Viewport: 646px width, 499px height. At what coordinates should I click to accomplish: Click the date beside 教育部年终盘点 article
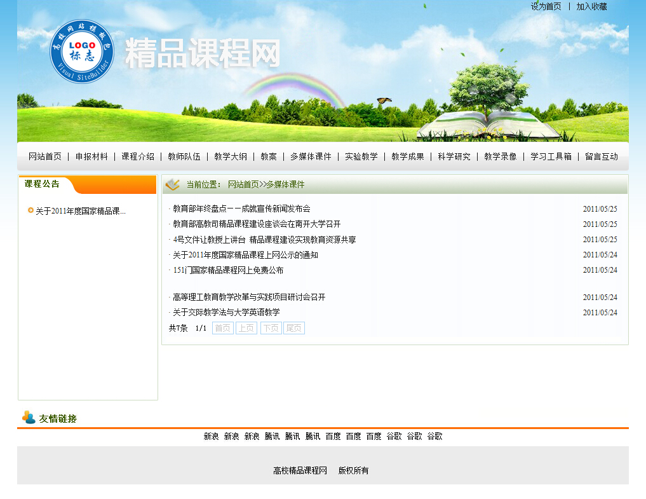[x=600, y=209]
